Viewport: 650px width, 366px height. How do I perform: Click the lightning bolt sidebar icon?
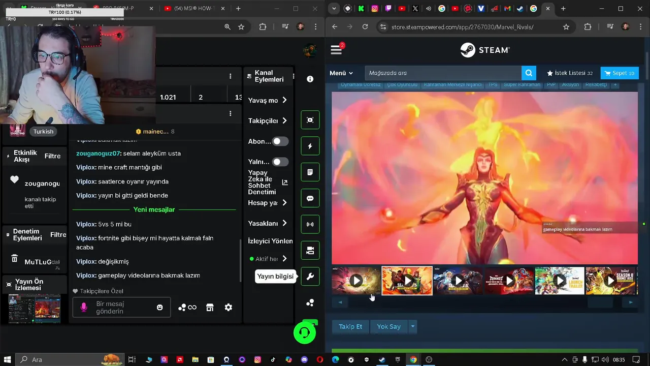310,146
